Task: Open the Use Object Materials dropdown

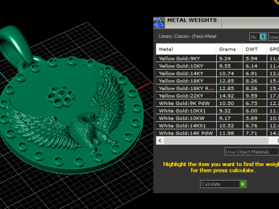Action: pyautogui.click(x=252, y=152)
